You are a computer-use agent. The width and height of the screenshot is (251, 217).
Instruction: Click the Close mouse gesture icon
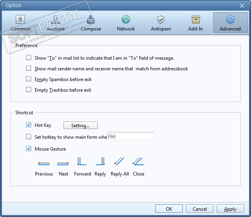[138, 161]
